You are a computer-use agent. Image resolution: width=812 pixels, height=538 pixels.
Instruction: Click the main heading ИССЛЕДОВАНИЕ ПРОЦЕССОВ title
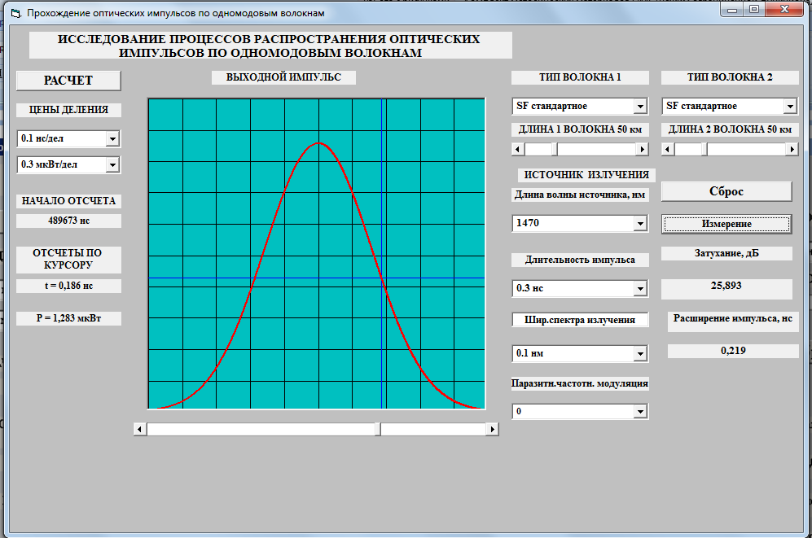click(270, 46)
